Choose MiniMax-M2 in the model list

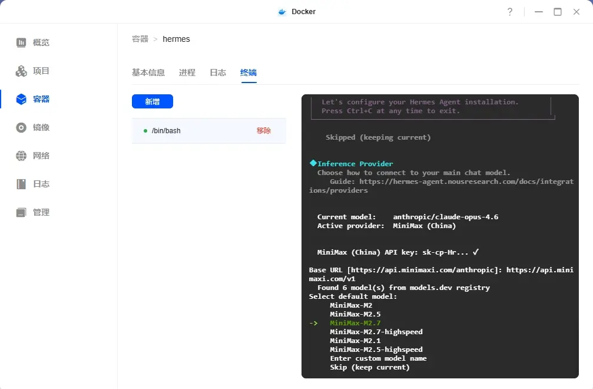click(x=352, y=305)
